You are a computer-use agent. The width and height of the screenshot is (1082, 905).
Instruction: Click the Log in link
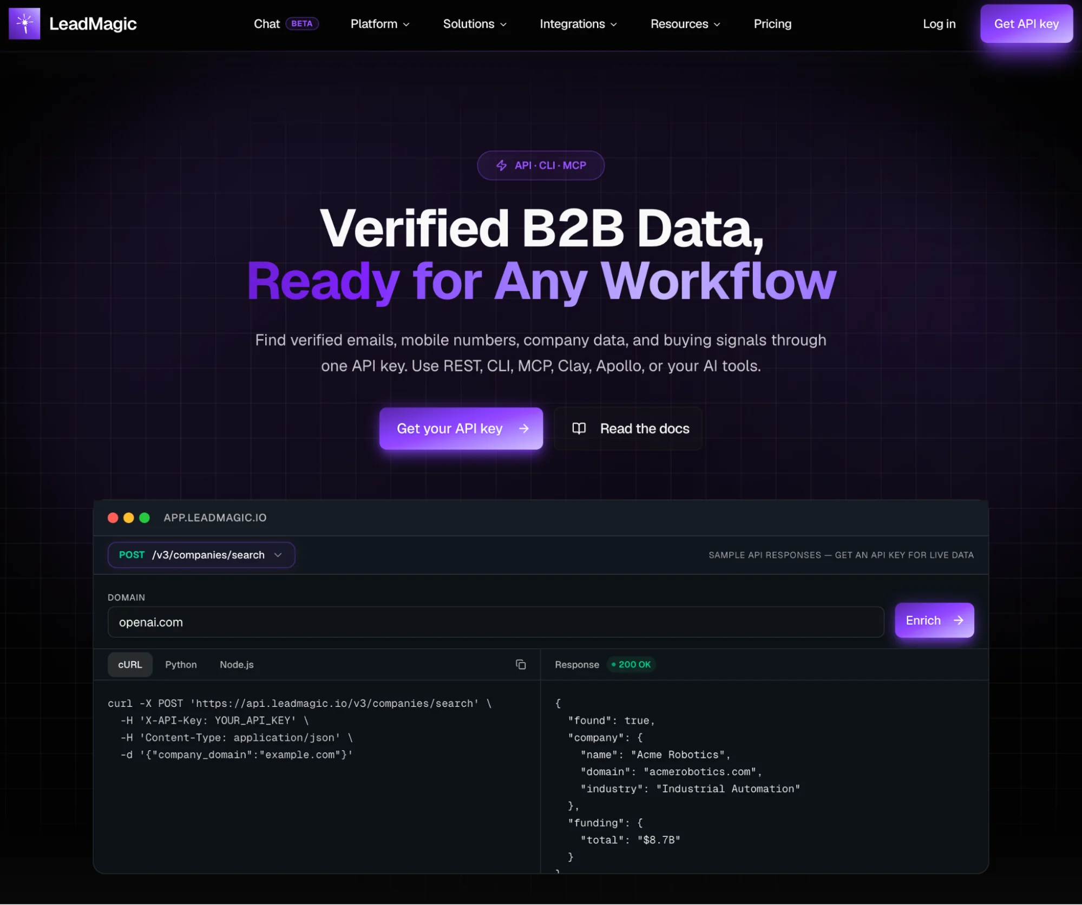tap(939, 24)
